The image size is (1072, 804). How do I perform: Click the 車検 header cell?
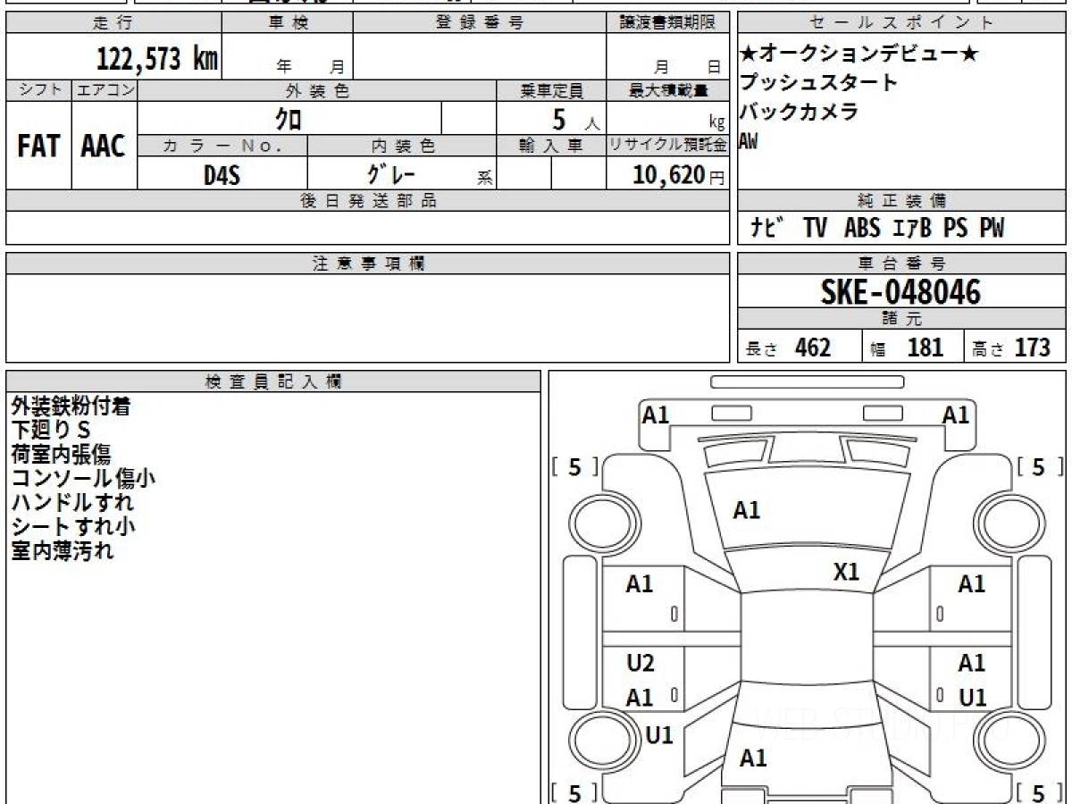(287, 23)
